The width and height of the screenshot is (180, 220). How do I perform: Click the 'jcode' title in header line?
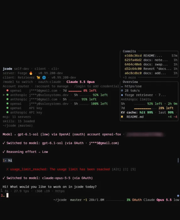[8, 69]
